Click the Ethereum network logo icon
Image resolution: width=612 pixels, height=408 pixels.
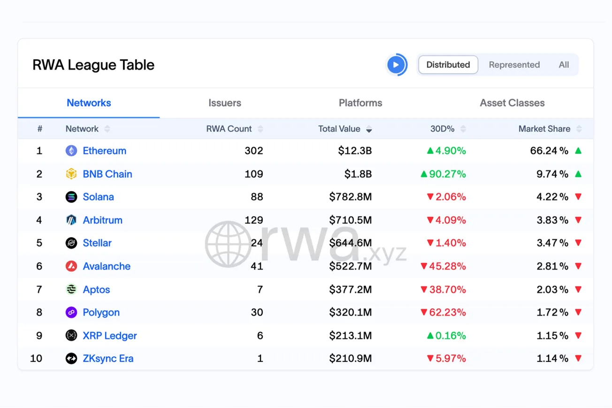tap(71, 151)
